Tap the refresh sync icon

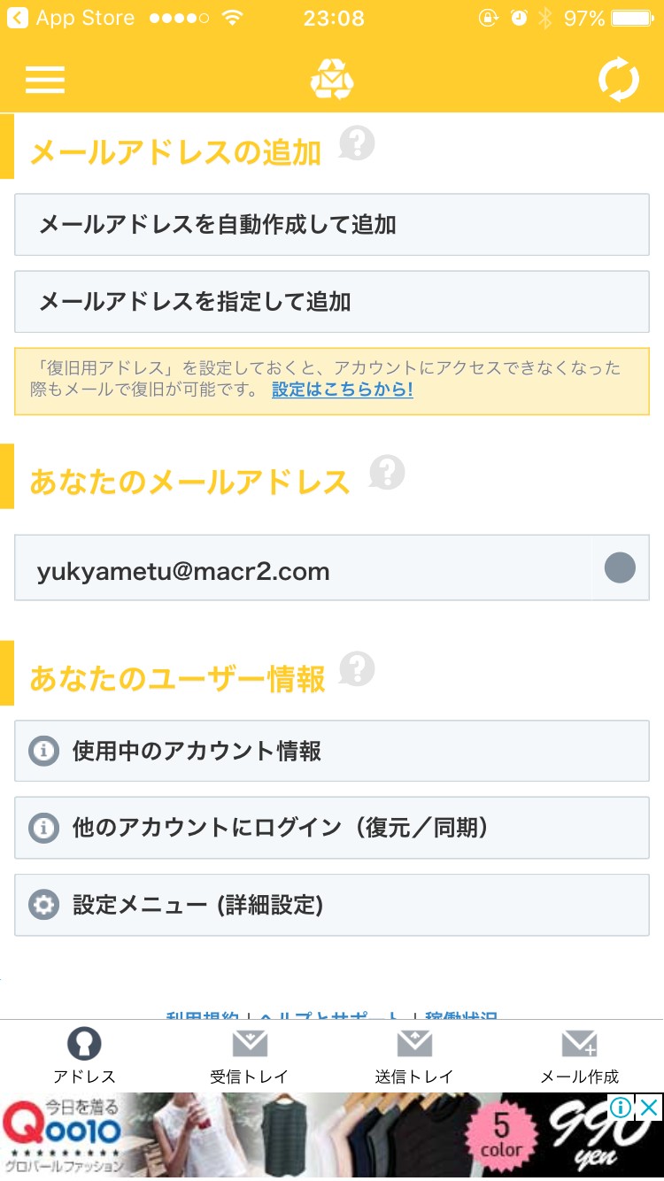(618, 80)
